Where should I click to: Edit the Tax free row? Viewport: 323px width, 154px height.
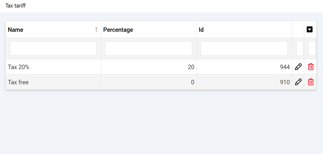pyautogui.click(x=298, y=82)
